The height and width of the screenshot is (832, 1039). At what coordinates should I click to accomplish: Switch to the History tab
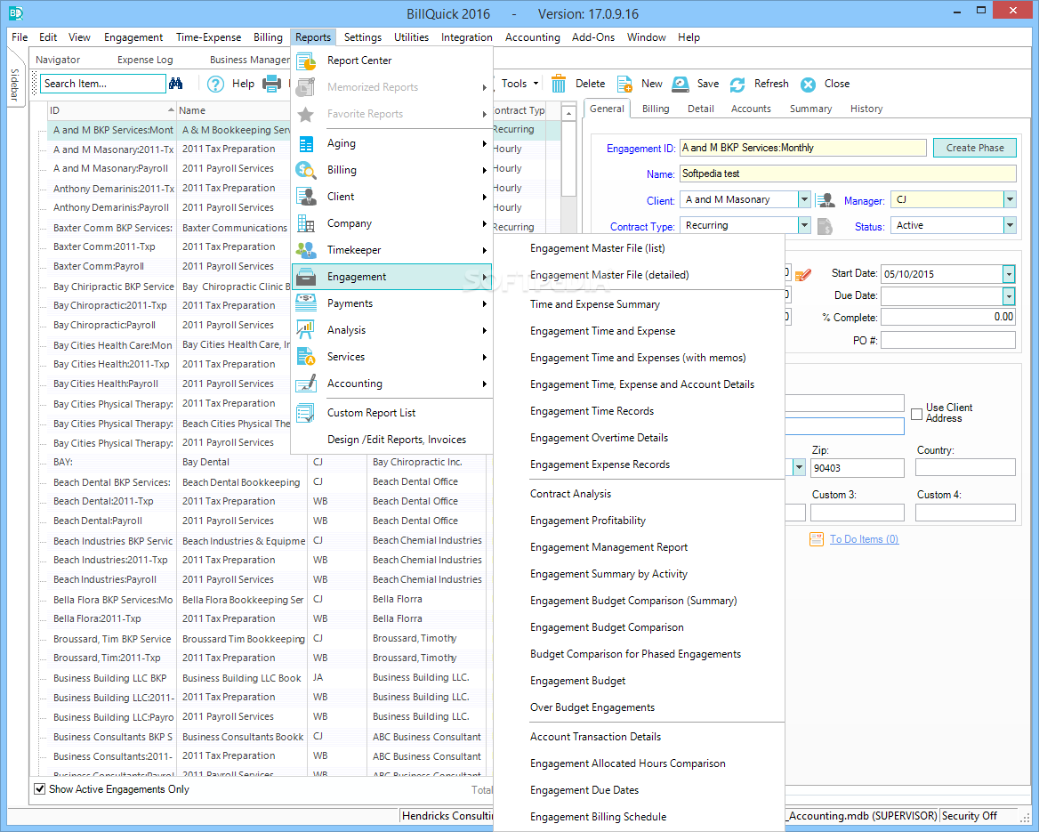click(866, 109)
